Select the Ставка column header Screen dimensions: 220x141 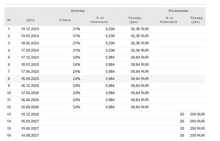tap(64, 20)
